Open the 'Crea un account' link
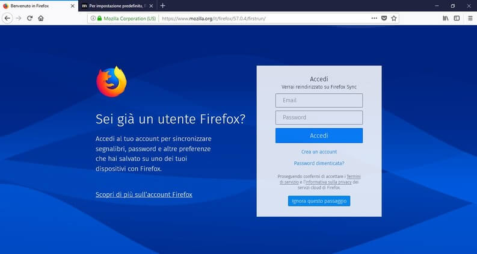Screen dimensions: 477x254 319,152
